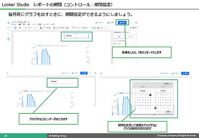The height and width of the screenshot is (138, 199).
Task: Go to previous page arrow in editor toolbar
Action: tap(26, 28)
